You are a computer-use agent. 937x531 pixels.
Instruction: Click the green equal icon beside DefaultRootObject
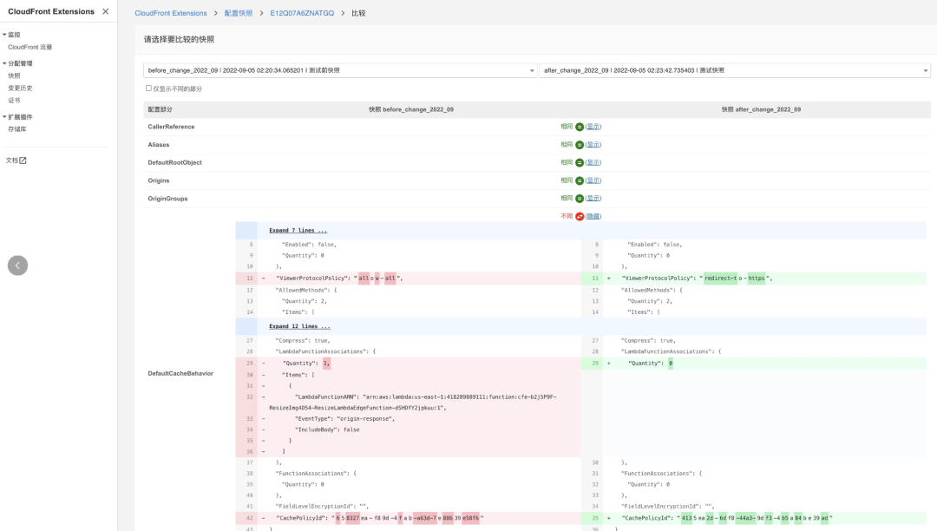579,162
